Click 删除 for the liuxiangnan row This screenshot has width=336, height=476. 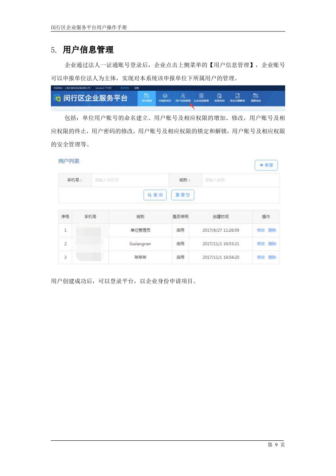pos(272,244)
